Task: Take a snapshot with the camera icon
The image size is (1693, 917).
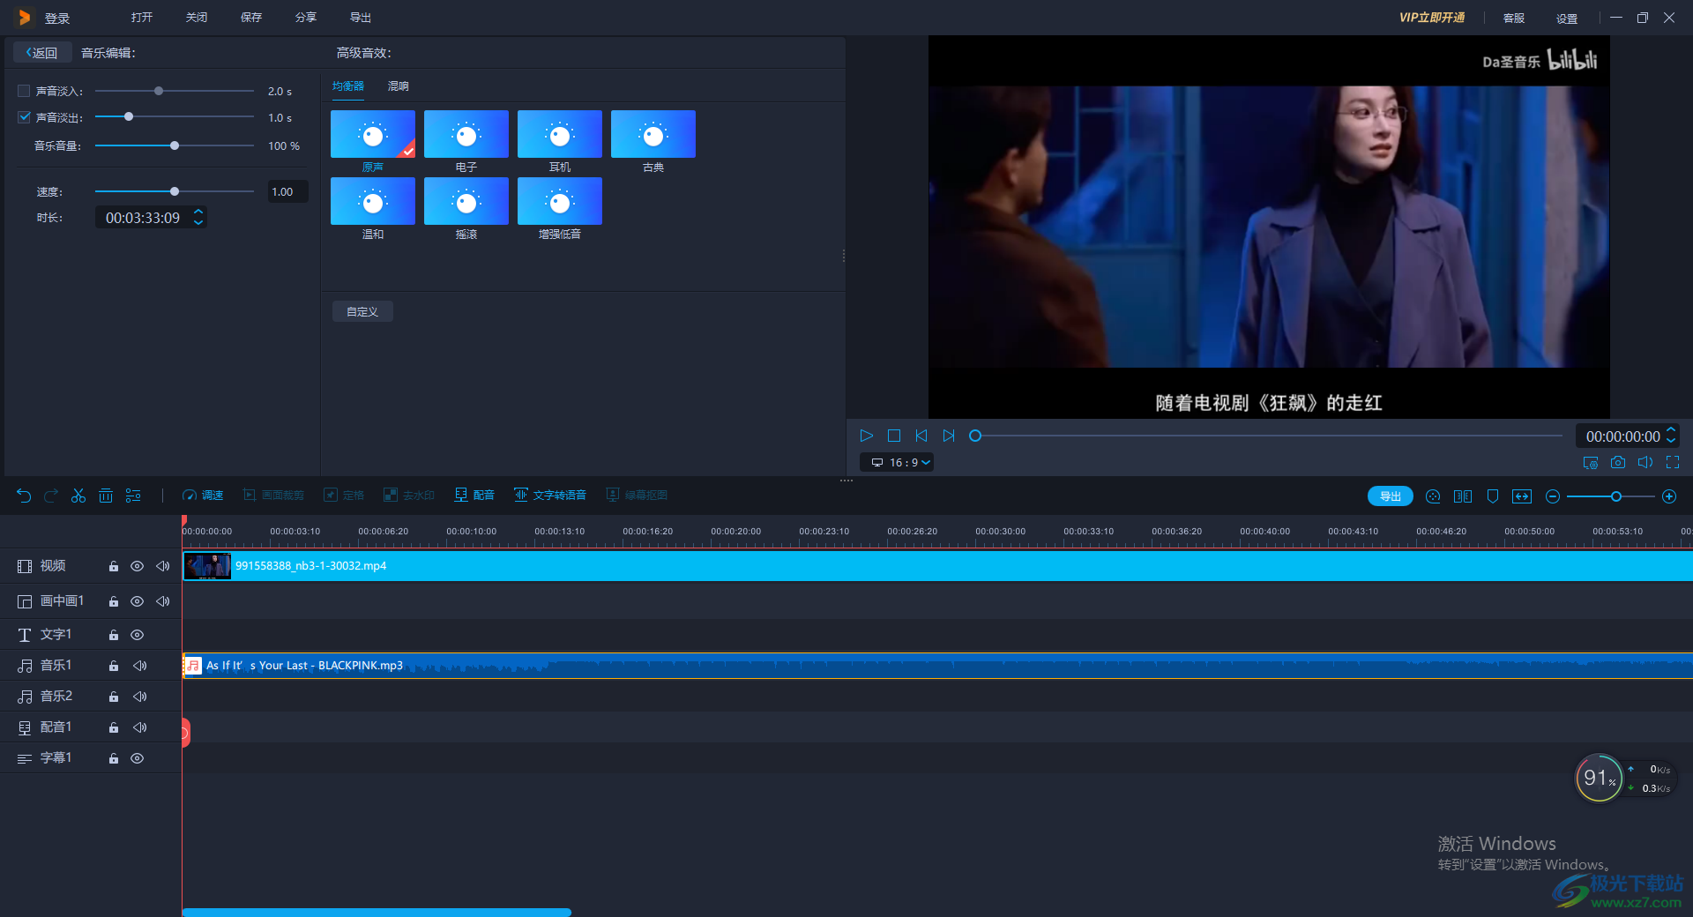Action: pos(1618,462)
